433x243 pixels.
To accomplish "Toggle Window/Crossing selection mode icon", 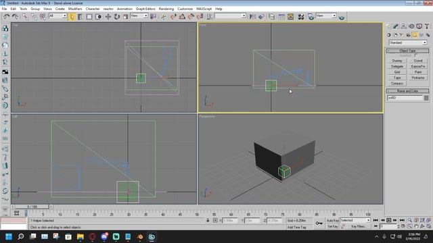I will 98,17.
